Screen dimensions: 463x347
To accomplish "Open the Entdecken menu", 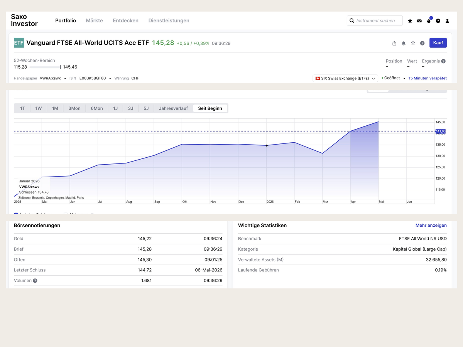I will coord(125,20).
